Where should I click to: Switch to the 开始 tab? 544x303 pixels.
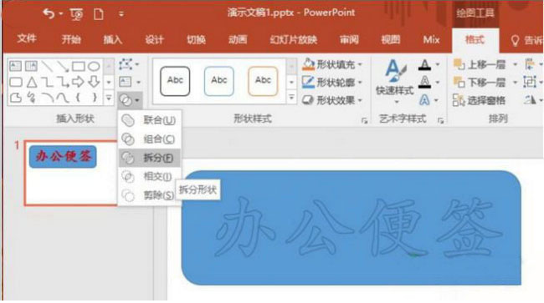pyautogui.click(x=71, y=39)
